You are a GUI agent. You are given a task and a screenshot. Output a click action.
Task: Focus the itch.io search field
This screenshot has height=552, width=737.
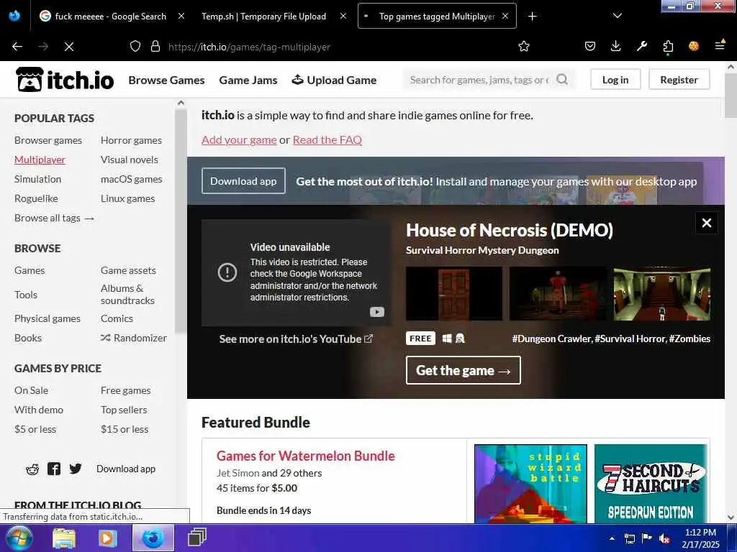point(479,80)
